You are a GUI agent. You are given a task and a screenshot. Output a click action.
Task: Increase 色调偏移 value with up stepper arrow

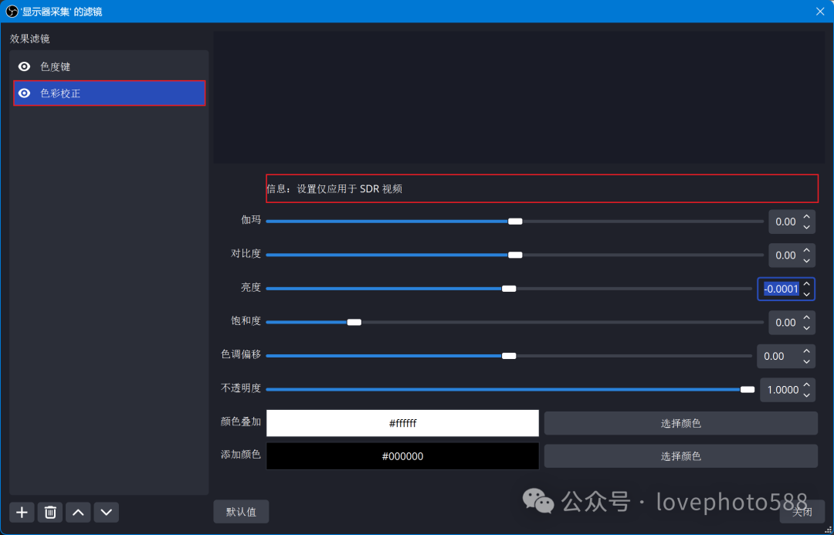point(806,351)
